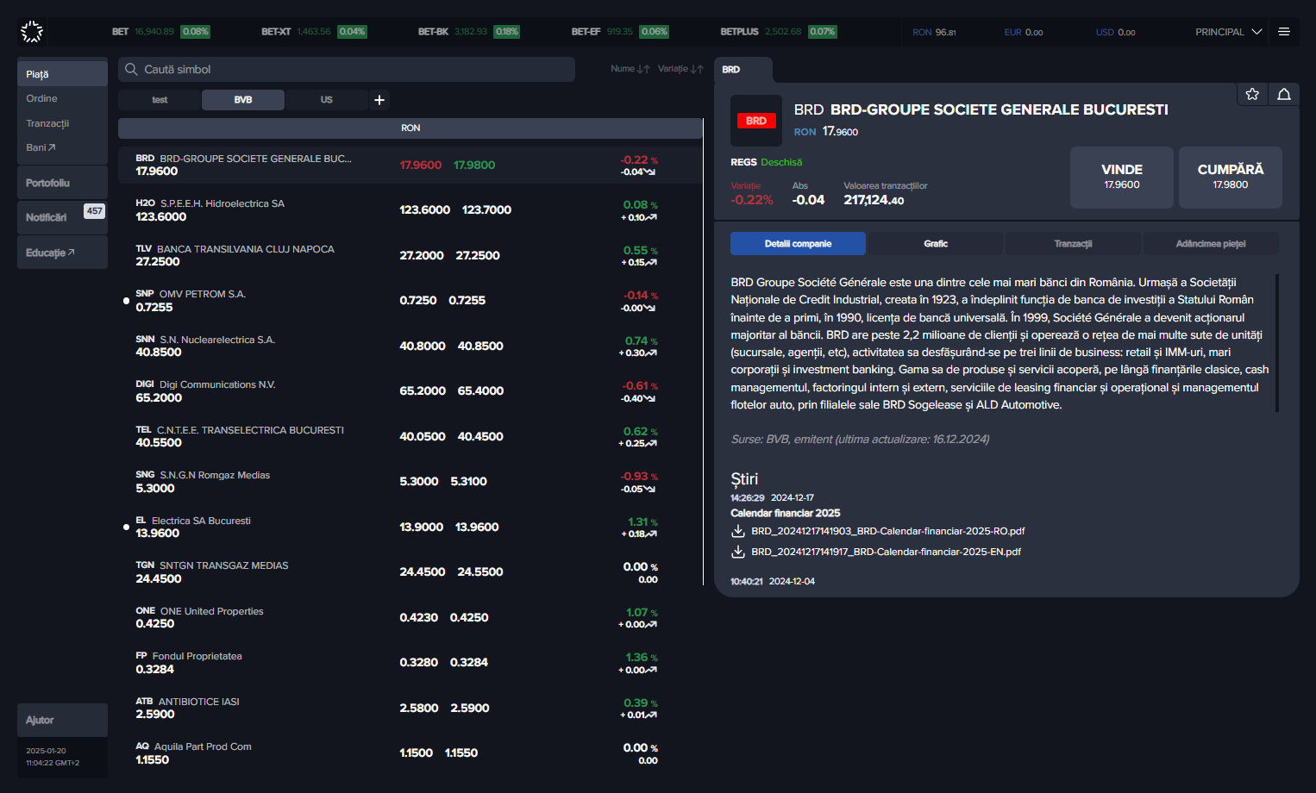
Task: Sort the list by Nume
Action: pos(630,69)
